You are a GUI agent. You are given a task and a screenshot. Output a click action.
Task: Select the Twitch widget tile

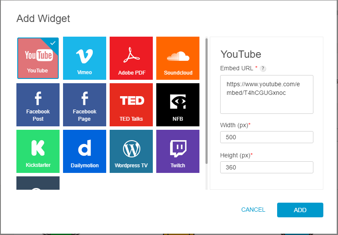click(178, 151)
